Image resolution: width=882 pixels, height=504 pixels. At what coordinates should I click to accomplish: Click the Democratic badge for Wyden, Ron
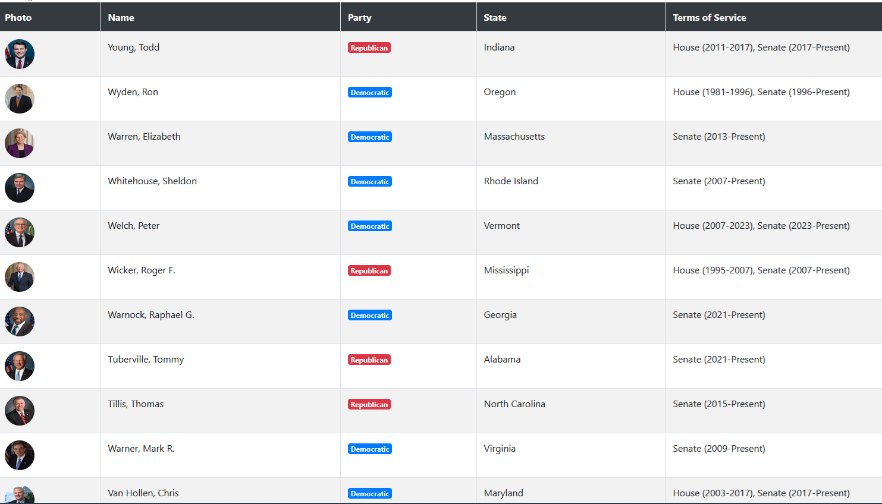pyautogui.click(x=370, y=93)
